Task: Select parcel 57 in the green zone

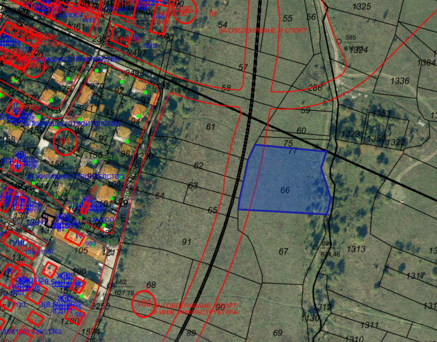Action: click(243, 67)
